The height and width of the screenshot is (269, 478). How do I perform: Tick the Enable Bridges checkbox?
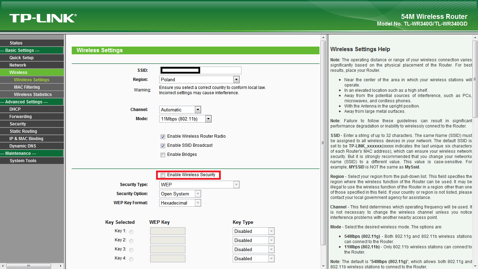click(163, 155)
